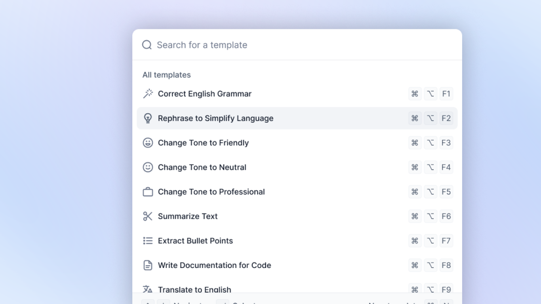
Task: Click the briefcase icon for Professional tone
Action: pyautogui.click(x=148, y=192)
